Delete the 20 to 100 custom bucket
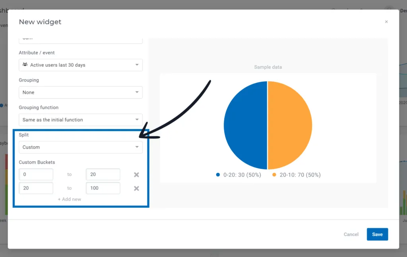Screen dimensions: 407x257 pos(136,188)
